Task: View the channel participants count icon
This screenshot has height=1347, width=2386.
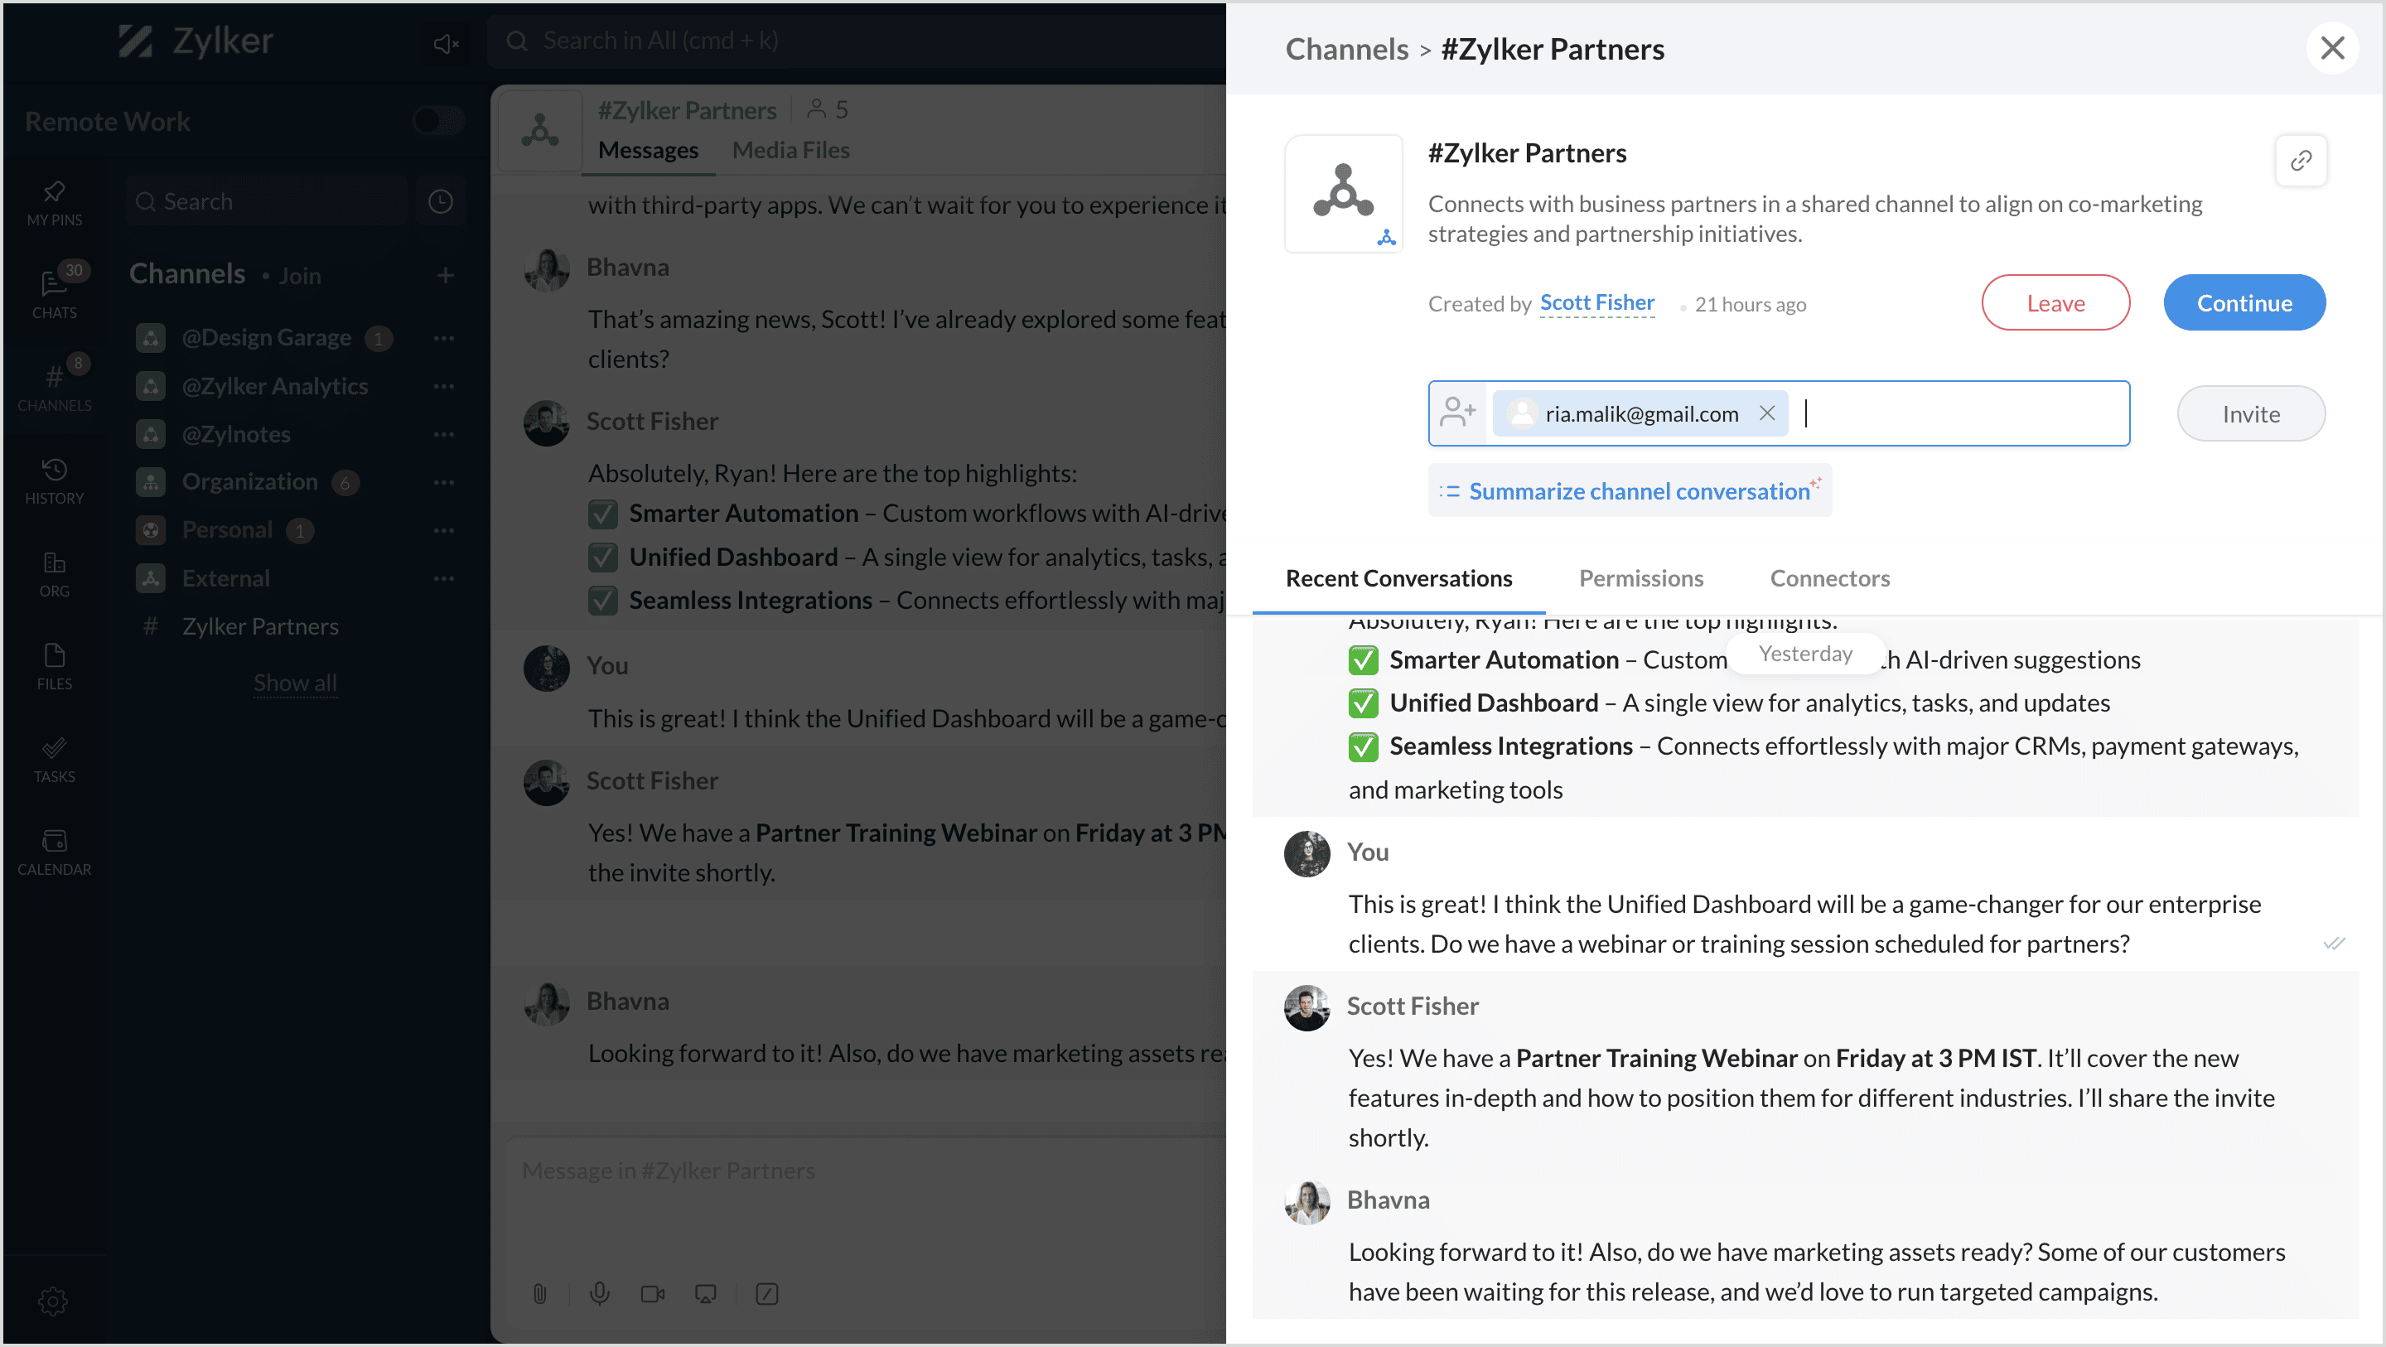Action: (826, 109)
